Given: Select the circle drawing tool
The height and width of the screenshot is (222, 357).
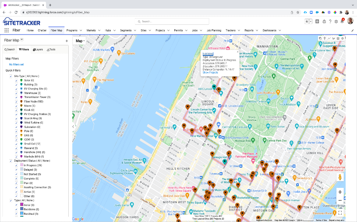Looking at the screenshot, I should pyautogui.click(x=342, y=38).
